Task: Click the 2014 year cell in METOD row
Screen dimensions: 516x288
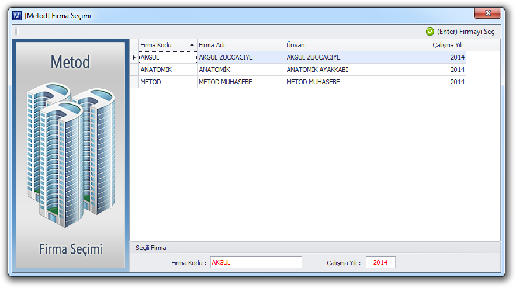Action: [448, 82]
